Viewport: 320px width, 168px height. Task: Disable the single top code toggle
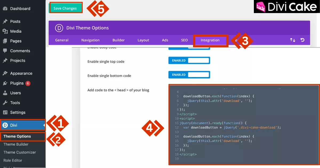click(x=189, y=61)
